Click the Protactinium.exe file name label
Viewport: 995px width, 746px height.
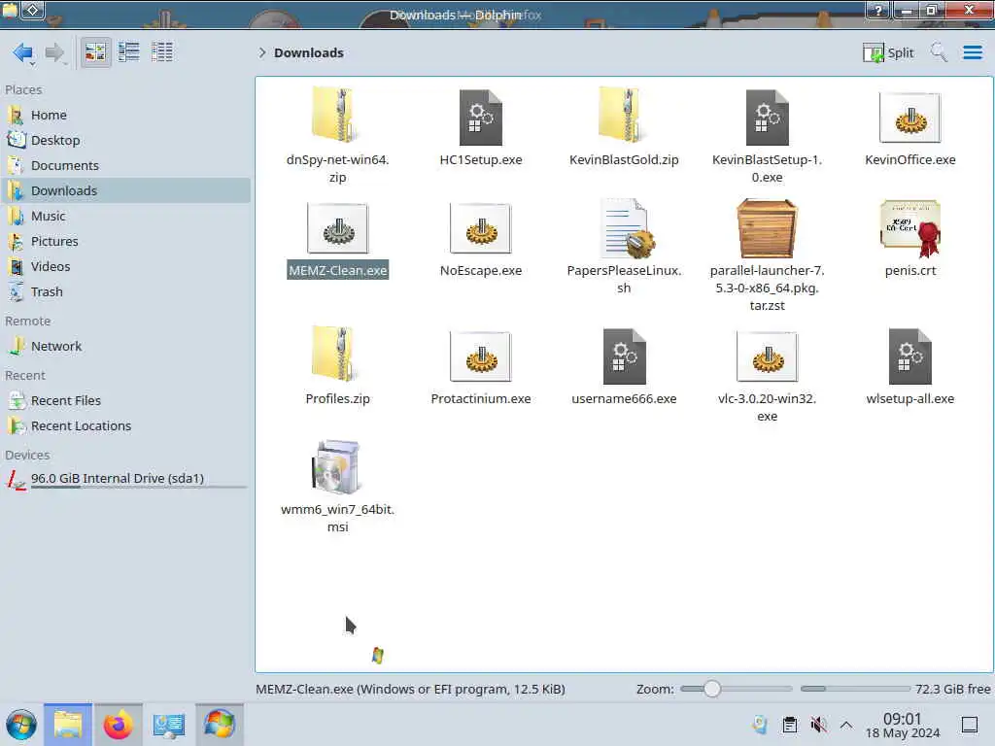481,399
